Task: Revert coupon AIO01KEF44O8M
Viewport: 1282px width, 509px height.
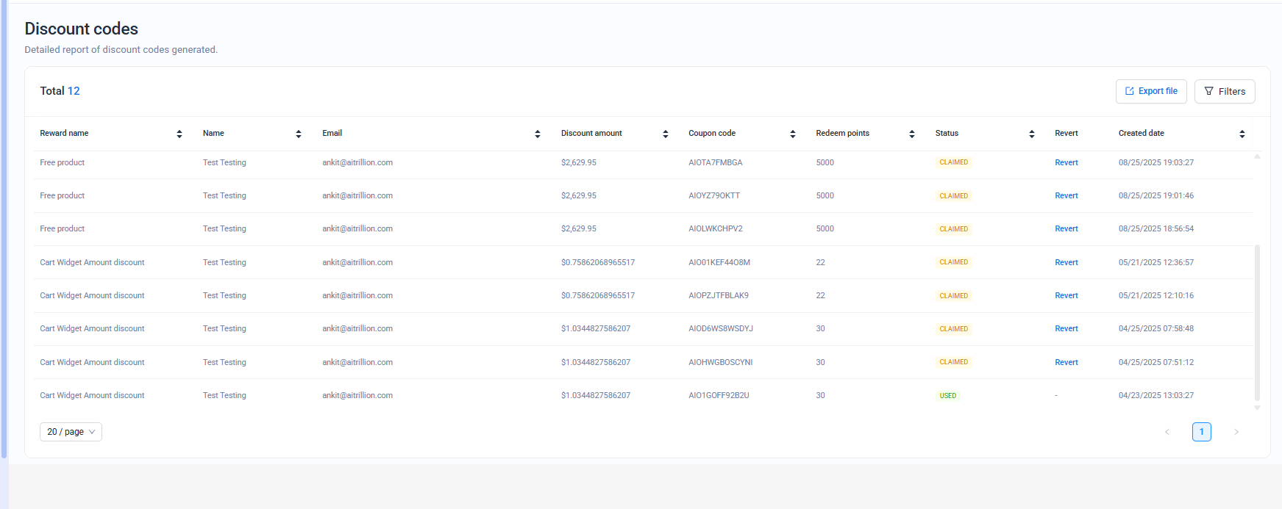Action: point(1066,262)
